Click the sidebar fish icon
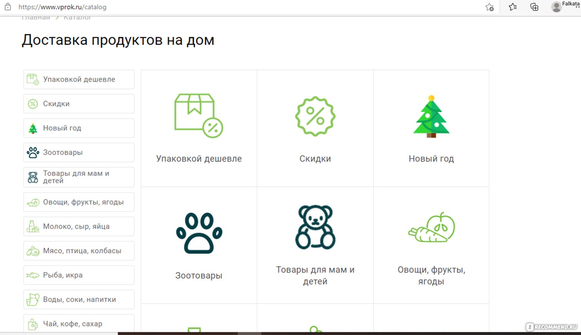 33,275
